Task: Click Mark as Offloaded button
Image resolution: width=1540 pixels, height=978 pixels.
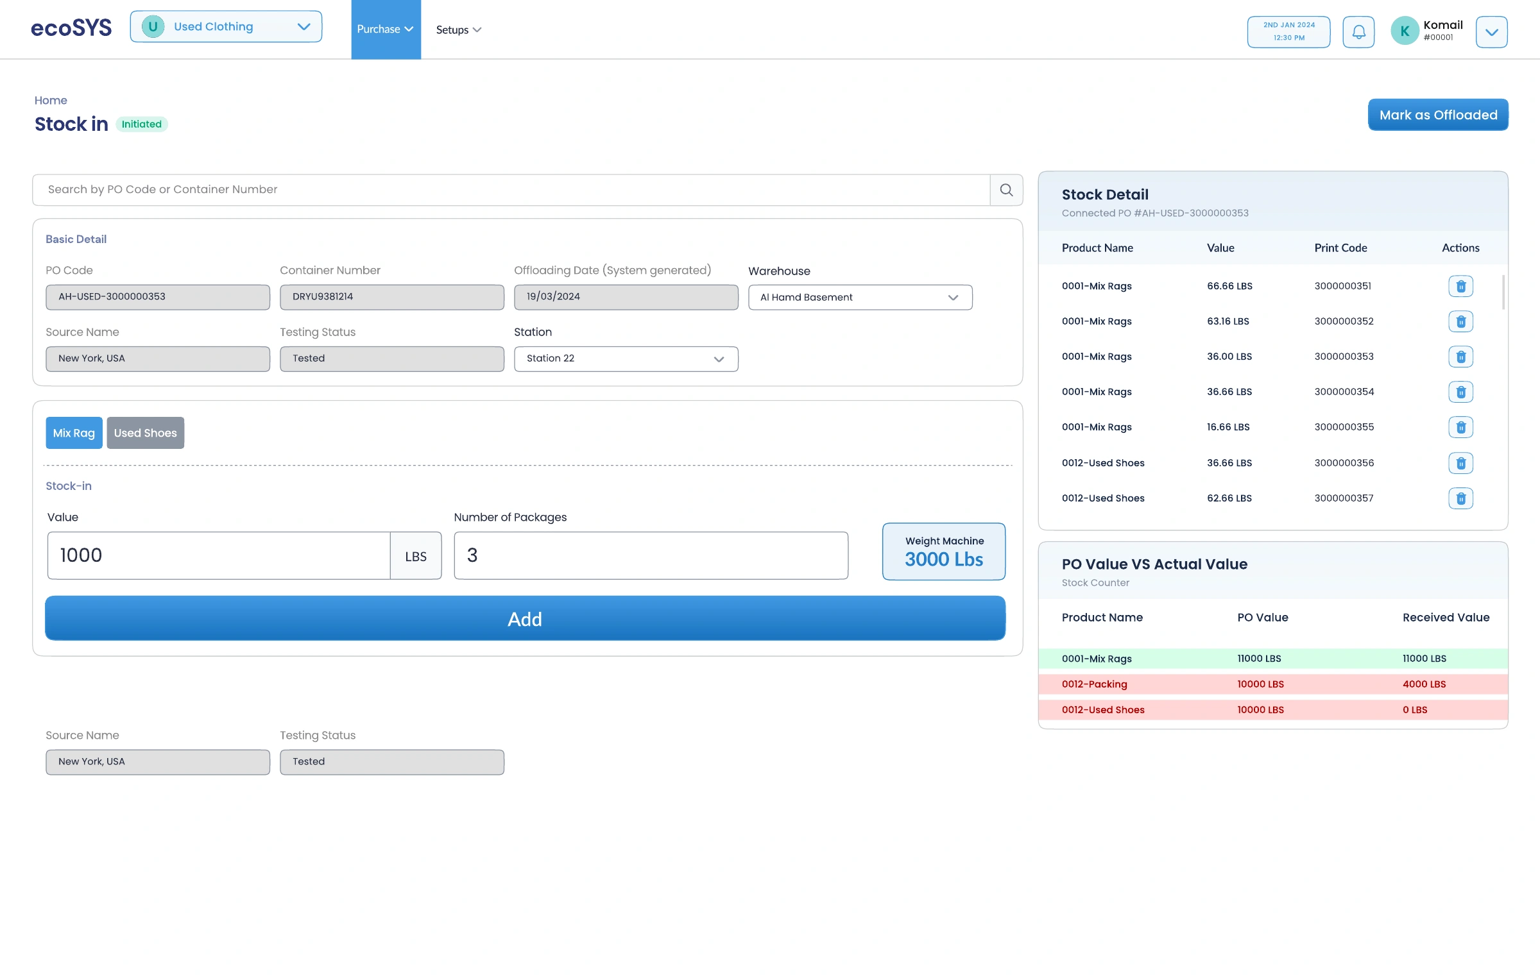Action: click(1438, 115)
